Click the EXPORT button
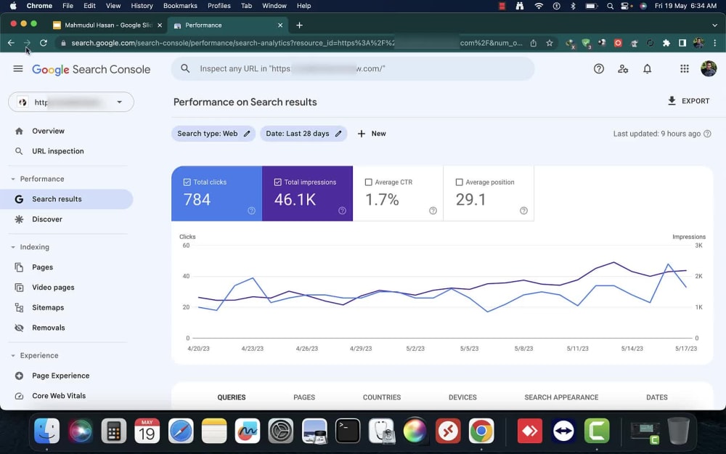The image size is (726, 454). pyautogui.click(x=688, y=101)
